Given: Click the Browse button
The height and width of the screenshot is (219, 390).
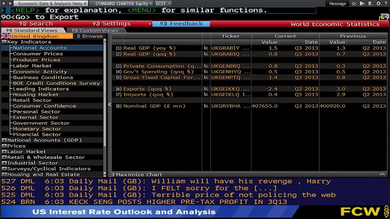Looking at the screenshot, I should pos(90,36).
